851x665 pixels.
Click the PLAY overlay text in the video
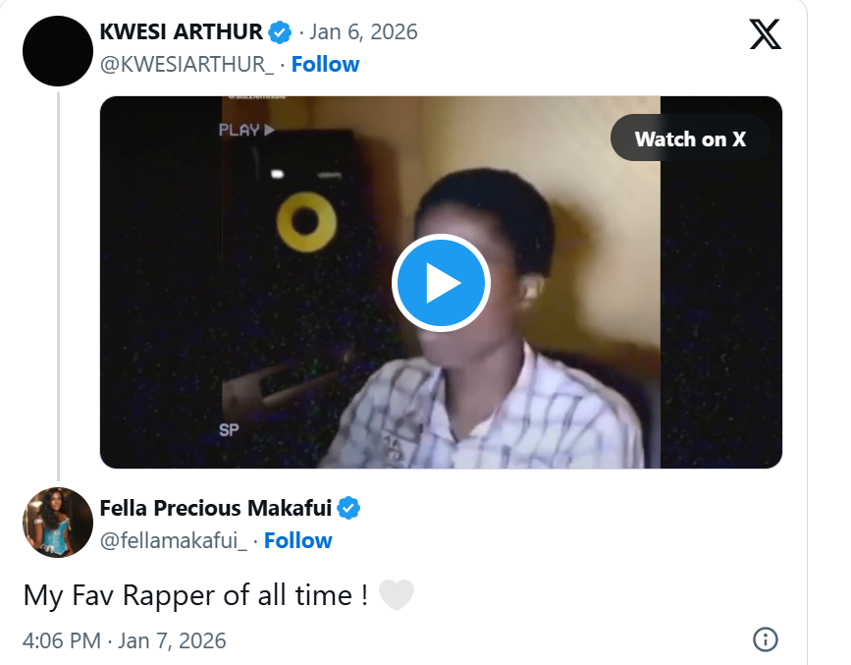(245, 130)
